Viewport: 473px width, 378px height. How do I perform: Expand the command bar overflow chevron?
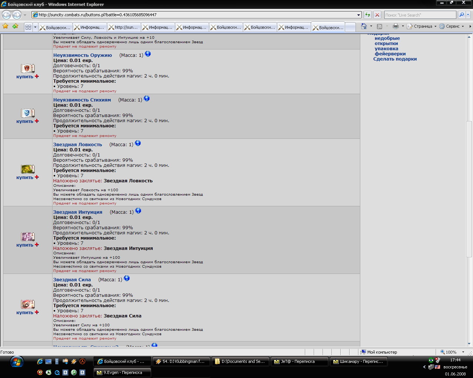pyautogui.click(x=470, y=26)
